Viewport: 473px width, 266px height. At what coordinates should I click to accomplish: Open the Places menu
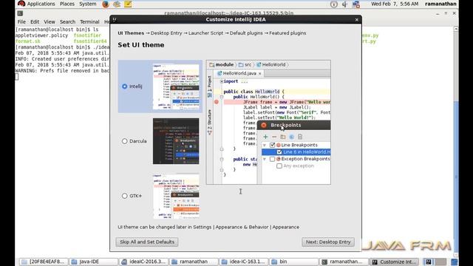pyautogui.click(x=67, y=4)
